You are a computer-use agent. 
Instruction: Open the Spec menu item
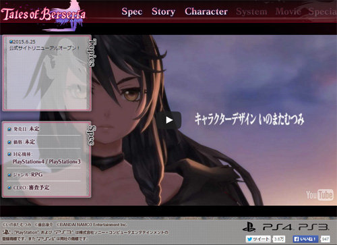(x=132, y=11)
